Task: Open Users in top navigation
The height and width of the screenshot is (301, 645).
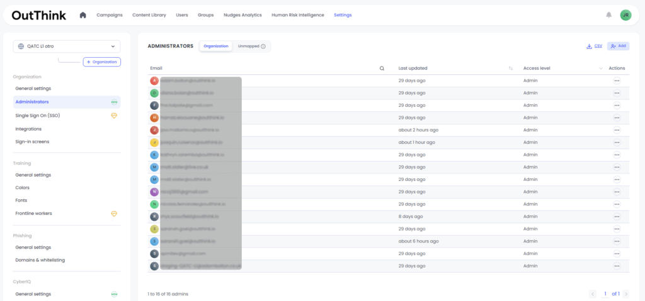Action: point(182,15)
